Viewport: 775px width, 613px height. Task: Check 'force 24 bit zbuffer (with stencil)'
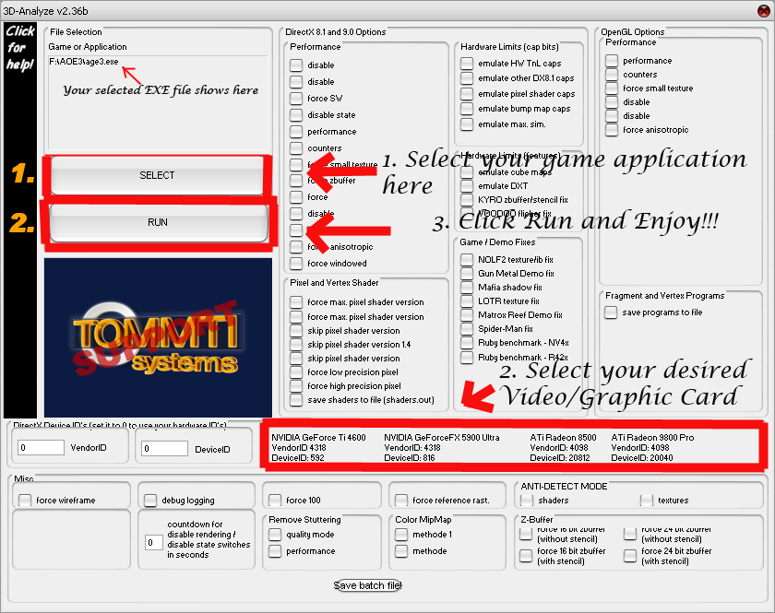pos(629,556)
